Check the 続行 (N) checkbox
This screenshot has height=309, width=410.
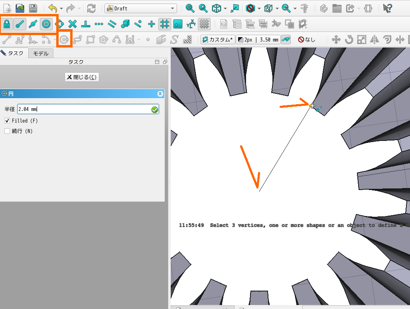click(x=7, y=131)
